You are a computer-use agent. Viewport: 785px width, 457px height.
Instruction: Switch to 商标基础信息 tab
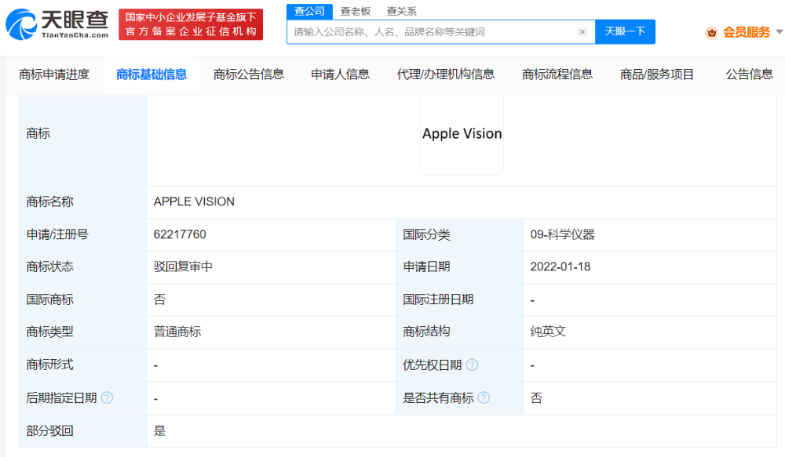click(152, 74)
